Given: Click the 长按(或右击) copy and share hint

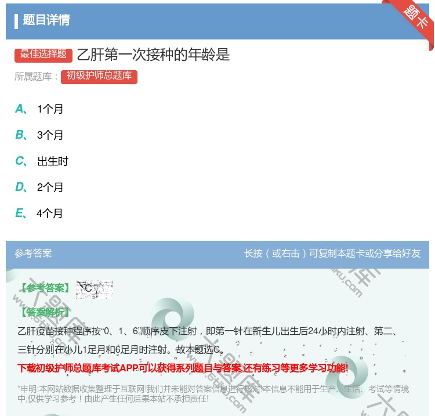Looking at the screenshot, I should 332,254.
